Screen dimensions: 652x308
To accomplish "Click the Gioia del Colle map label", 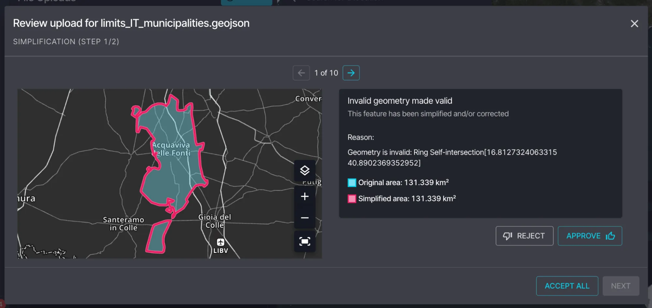I will pyautogui.click(x=215, y=221).
